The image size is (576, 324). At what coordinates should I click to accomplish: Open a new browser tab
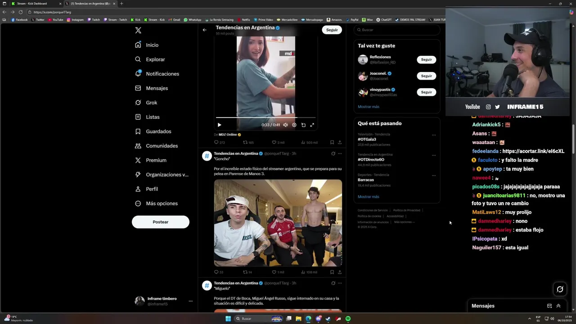(121, 4)
